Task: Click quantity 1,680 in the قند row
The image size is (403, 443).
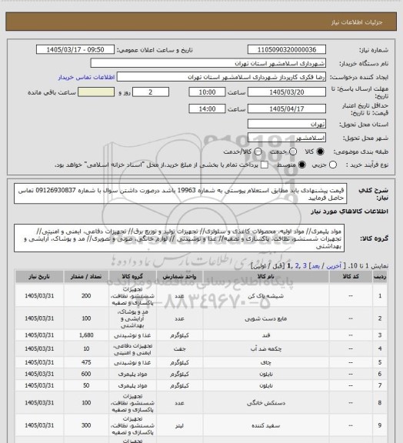Action: point(86,335)
